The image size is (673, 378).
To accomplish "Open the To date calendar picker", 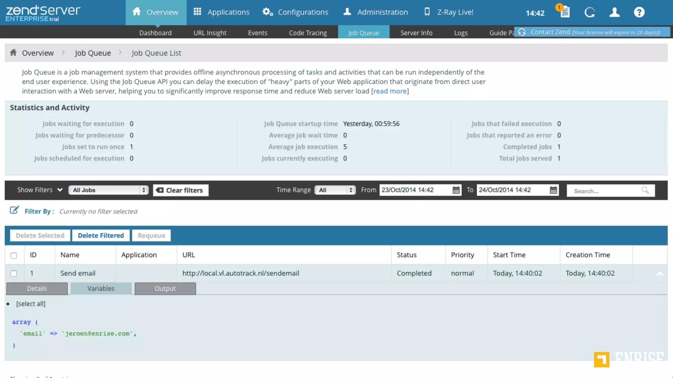I will pyautogui.click(x=553, y=190).
